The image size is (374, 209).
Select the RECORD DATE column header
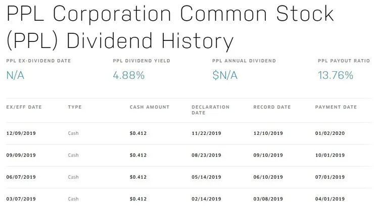coord(272,107)
